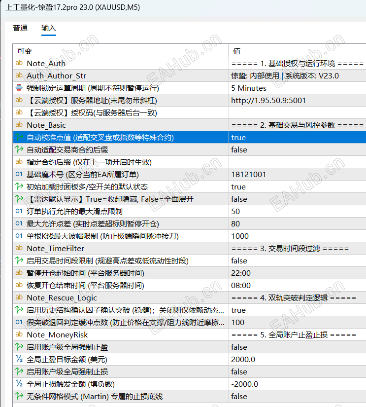
Task: Select the 输入 tab
Action: tap(48, 28)
